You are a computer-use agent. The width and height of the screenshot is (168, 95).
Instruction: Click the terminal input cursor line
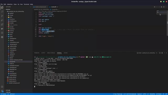pos(35,87)
